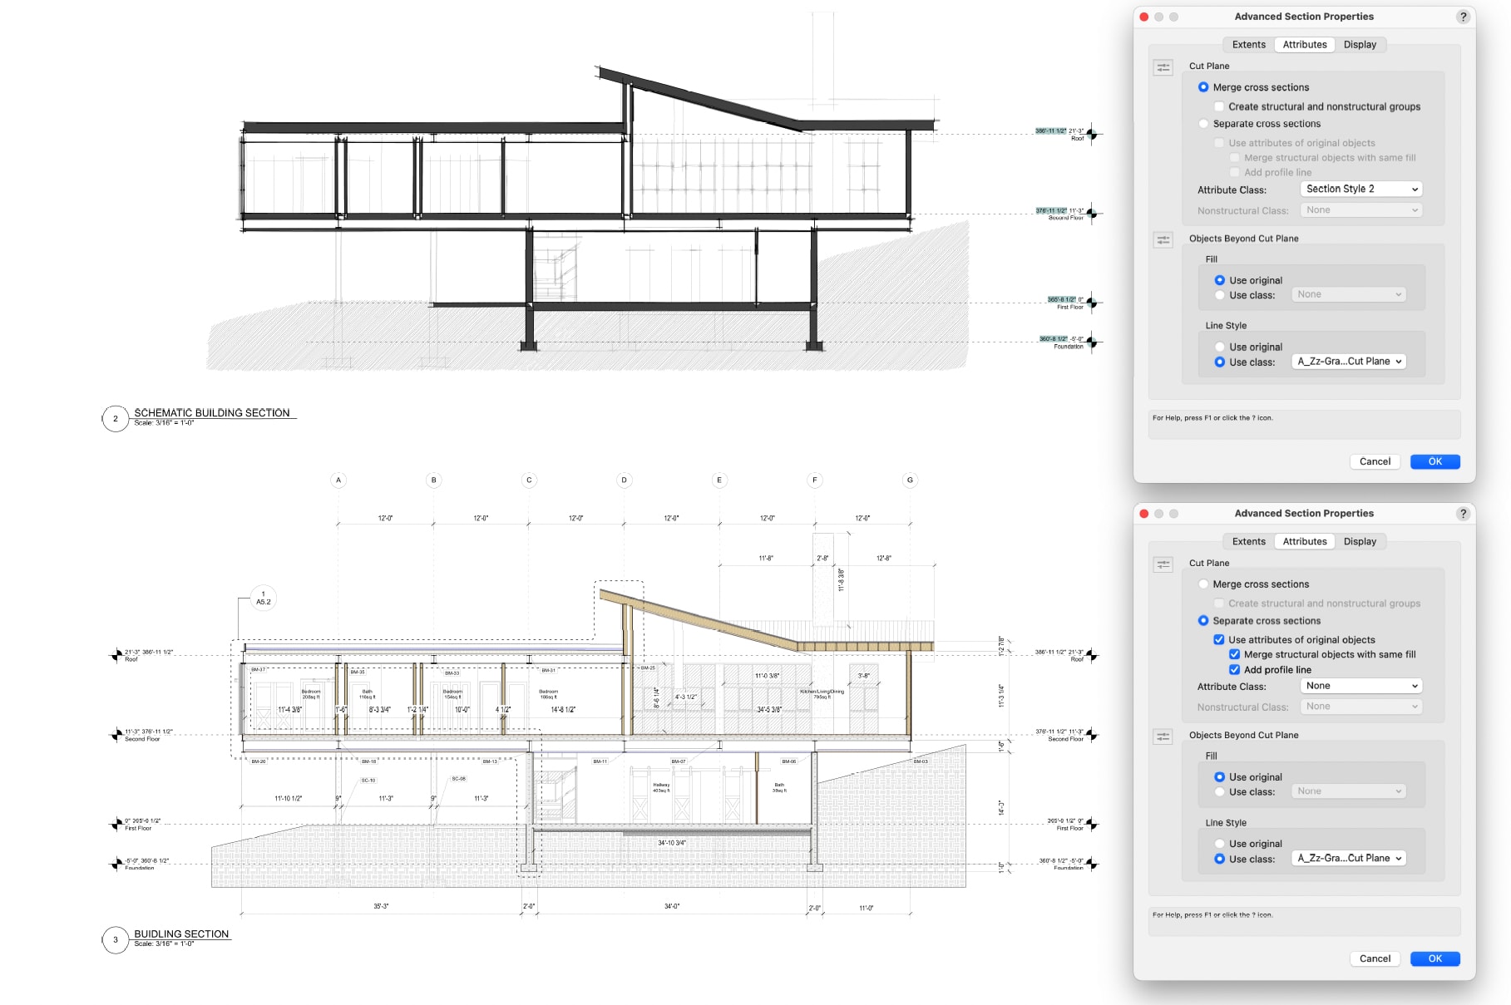Click OK in the upper dialog
Viewport: 1511px width, 1005px height.
coord(1435,461)
